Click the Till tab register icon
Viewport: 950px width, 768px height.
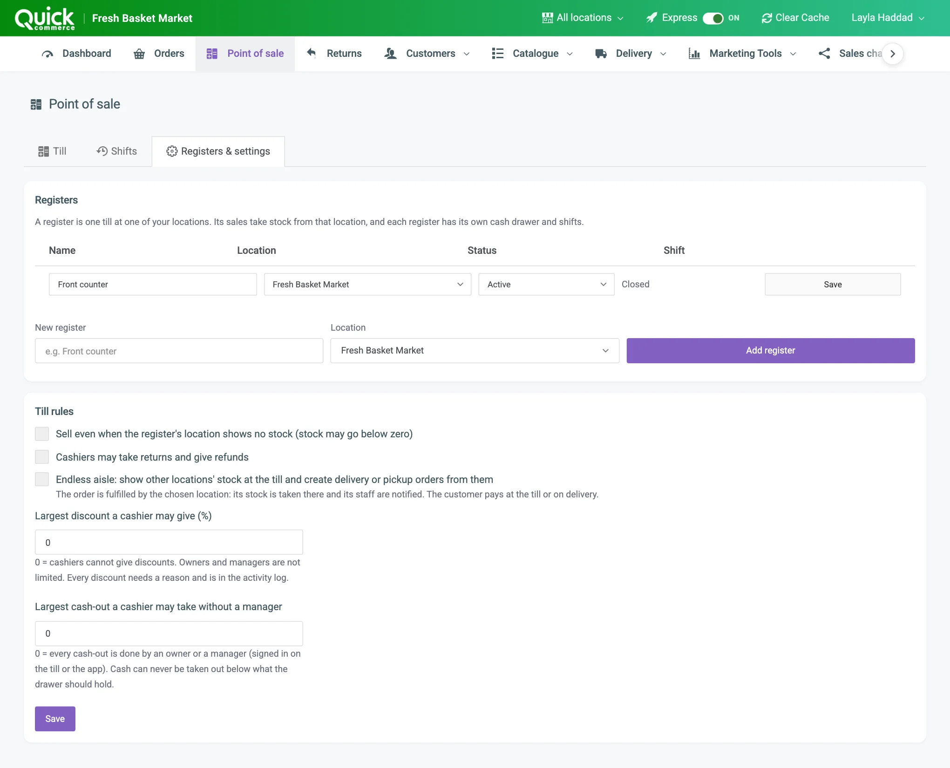[43, 151]
